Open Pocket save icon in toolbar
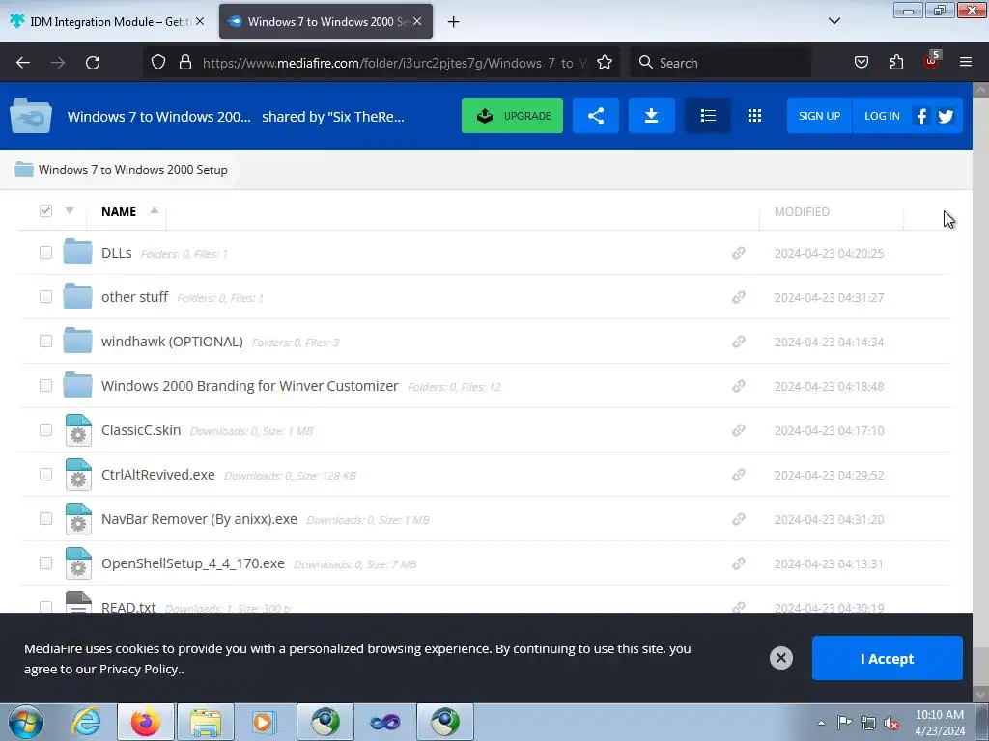This screenshot has width=989, height=741. tap(861, 63)
